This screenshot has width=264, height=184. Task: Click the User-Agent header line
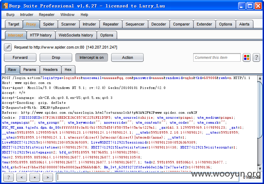(84, 88)
